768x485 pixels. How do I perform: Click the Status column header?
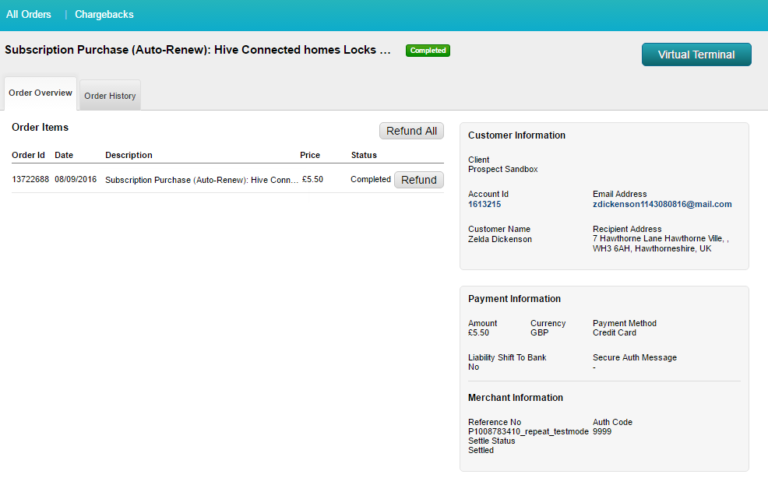364,155
